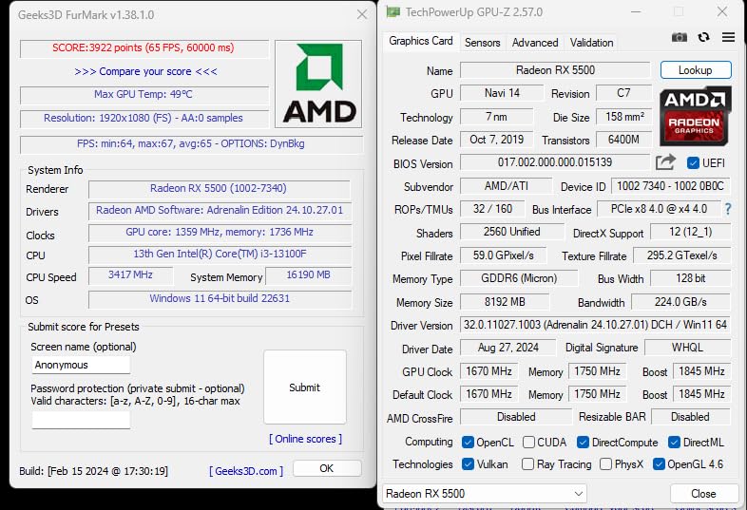Open the Geeks3D.com link
This screenshot has height=510, width=747.
pyautogui.click(x=246, y=471)
